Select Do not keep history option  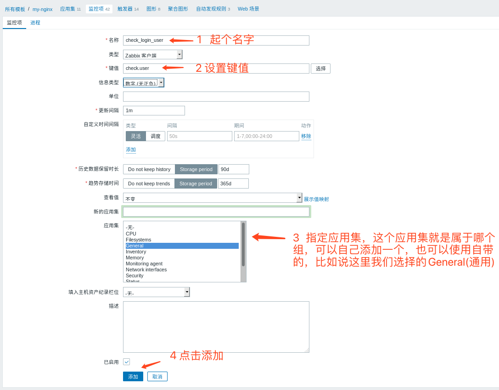(149, 169)
